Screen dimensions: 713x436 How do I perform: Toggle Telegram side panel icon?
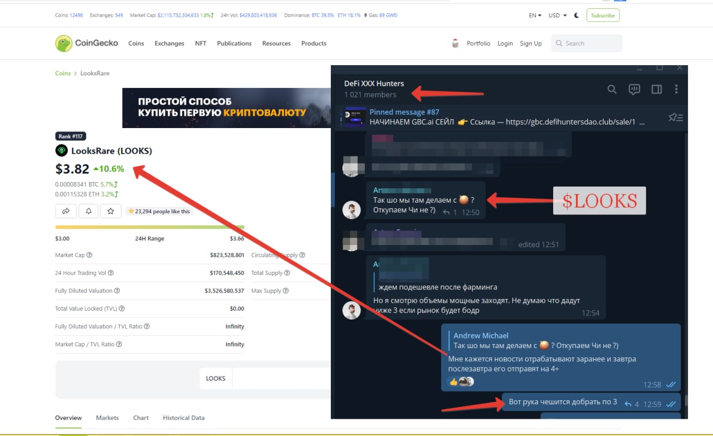[x=656, y=89]
